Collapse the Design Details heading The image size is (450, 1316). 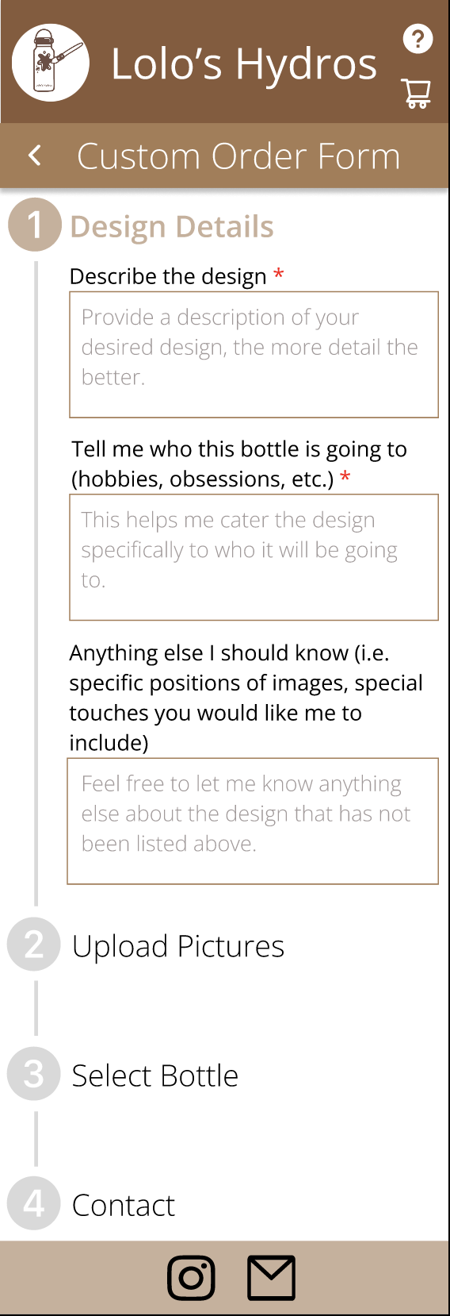pyautogui.click(x=172, y=226)
